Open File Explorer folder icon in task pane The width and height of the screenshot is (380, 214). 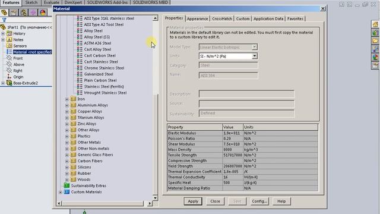pyautogui.click(x=375, y=41)
